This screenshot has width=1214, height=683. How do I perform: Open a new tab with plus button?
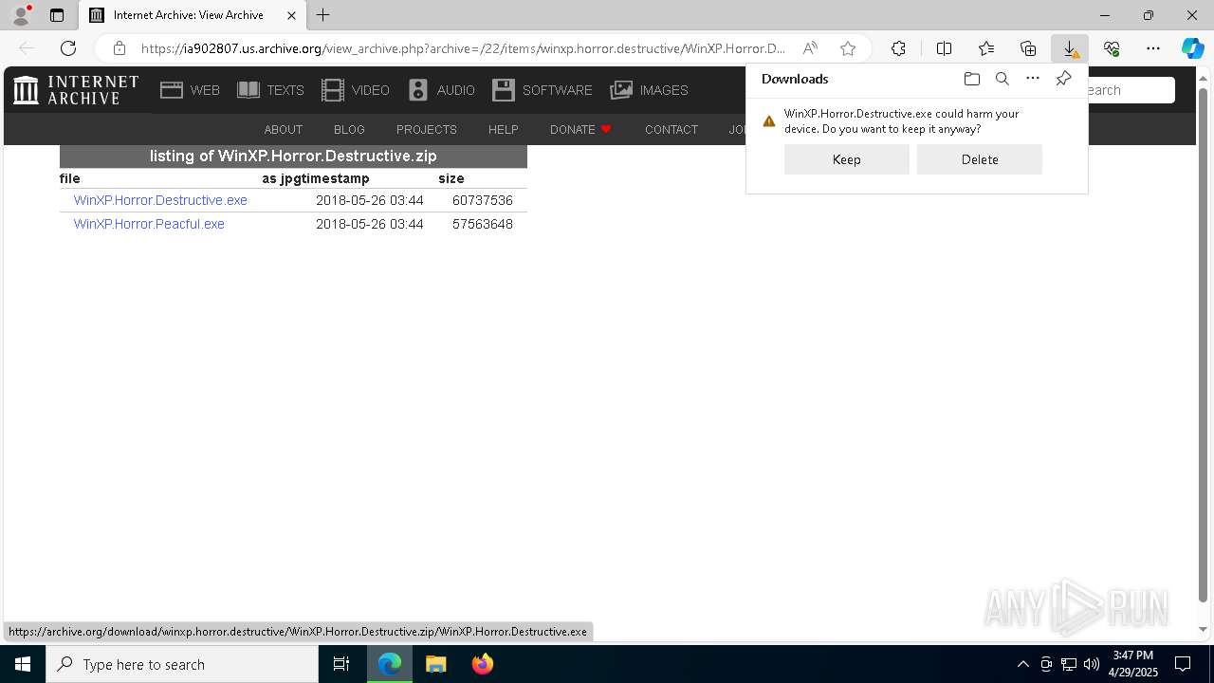pos(323,15)
